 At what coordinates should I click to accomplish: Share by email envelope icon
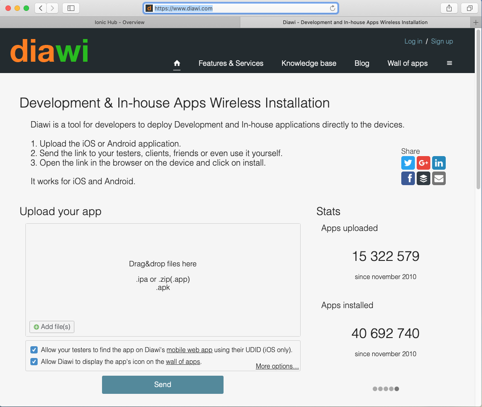(438, 178)
